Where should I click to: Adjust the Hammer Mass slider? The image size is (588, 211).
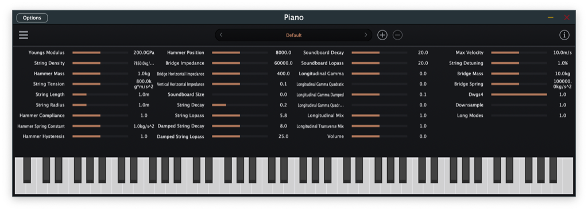click(100, 74)
